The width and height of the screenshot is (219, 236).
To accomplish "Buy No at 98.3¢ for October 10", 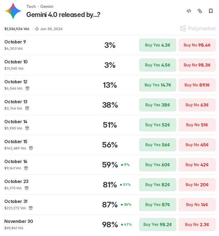I will point(197,65).
